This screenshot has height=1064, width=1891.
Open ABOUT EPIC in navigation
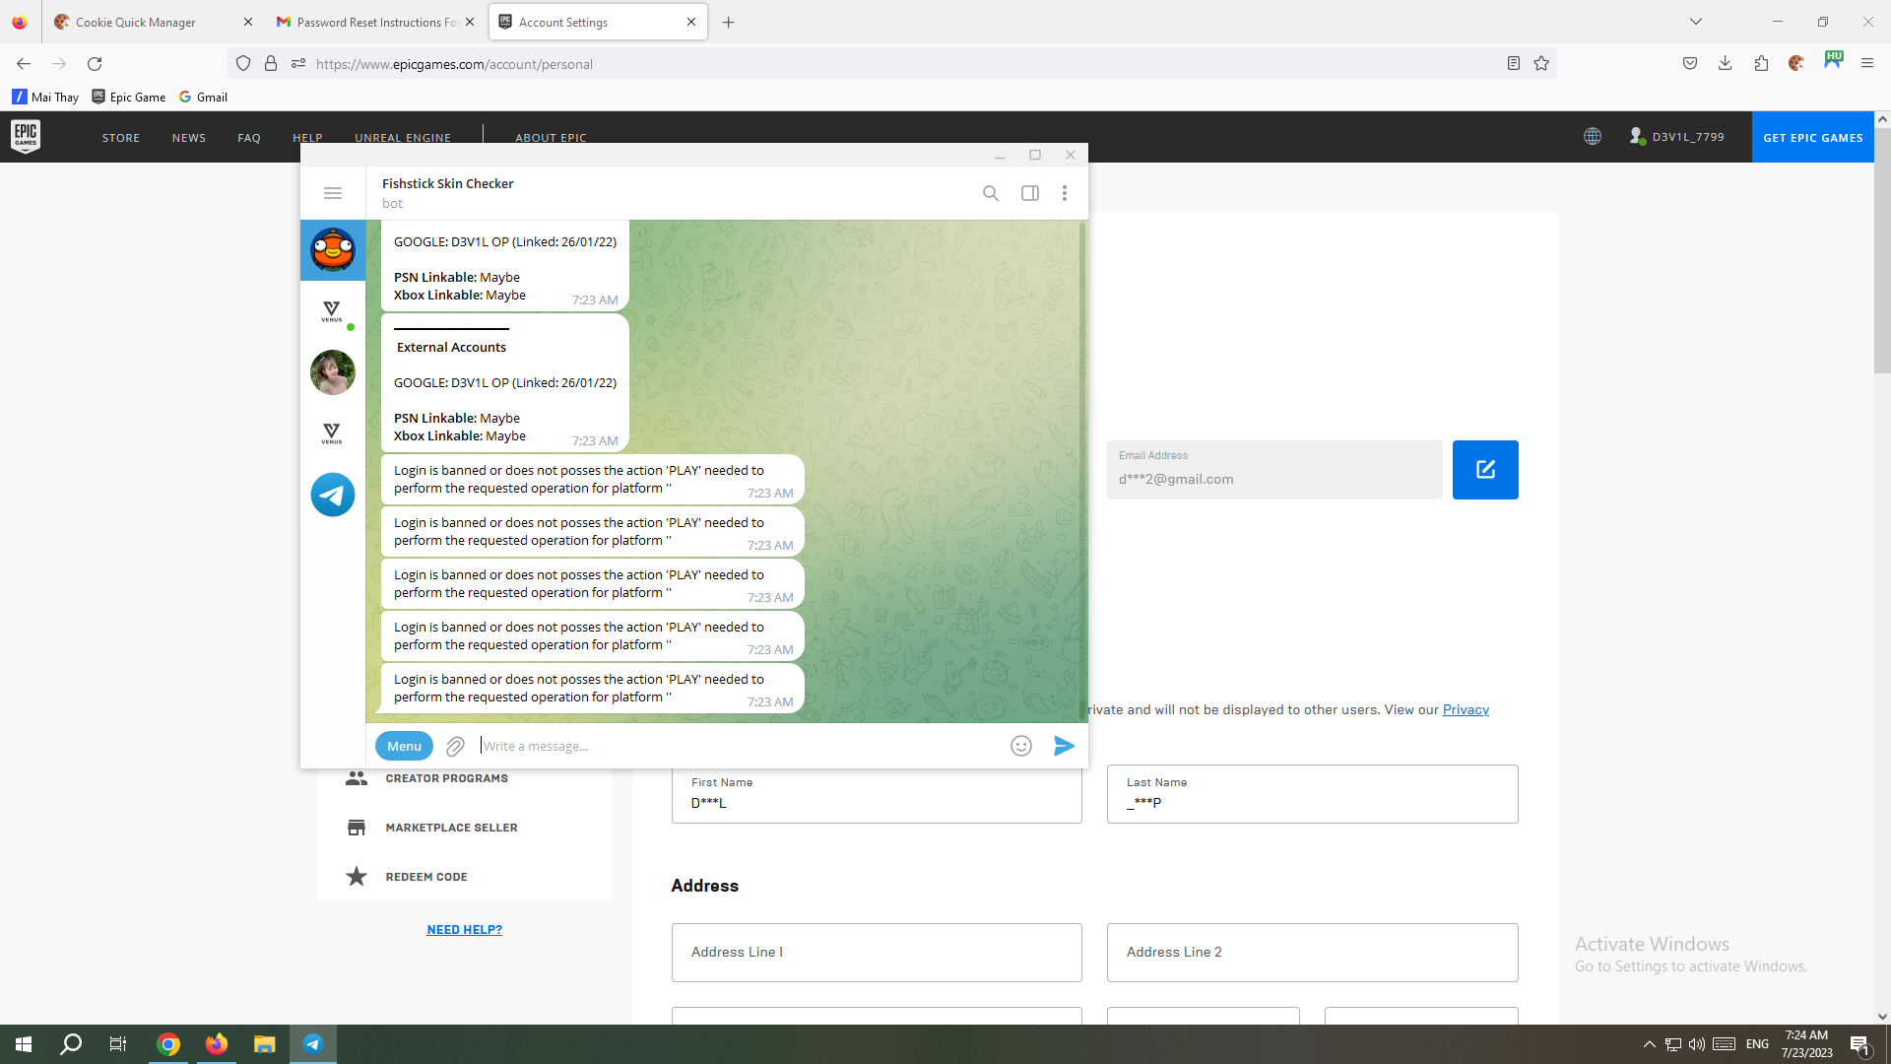[551, 138]
